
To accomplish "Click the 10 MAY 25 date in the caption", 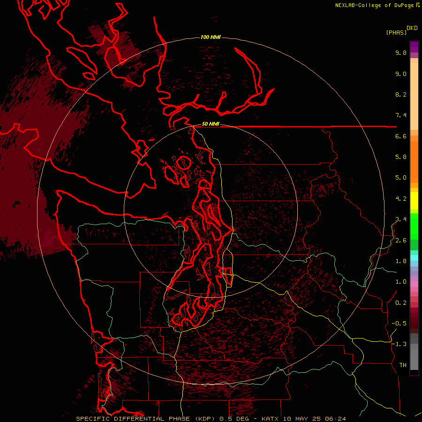I will [x=302, y=419].
